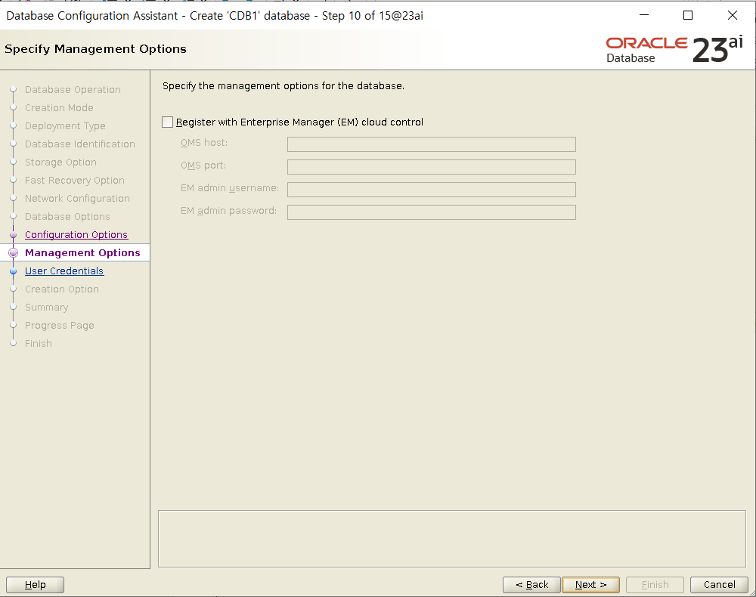Click the Fast Recovery Option step label
The image size is (756, 597).
click(75, 180)
